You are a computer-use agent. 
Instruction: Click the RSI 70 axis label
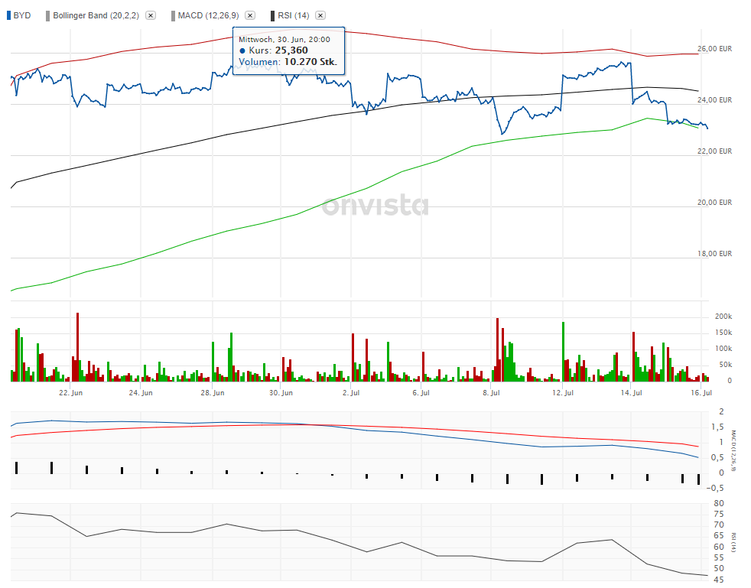point(719,525)
